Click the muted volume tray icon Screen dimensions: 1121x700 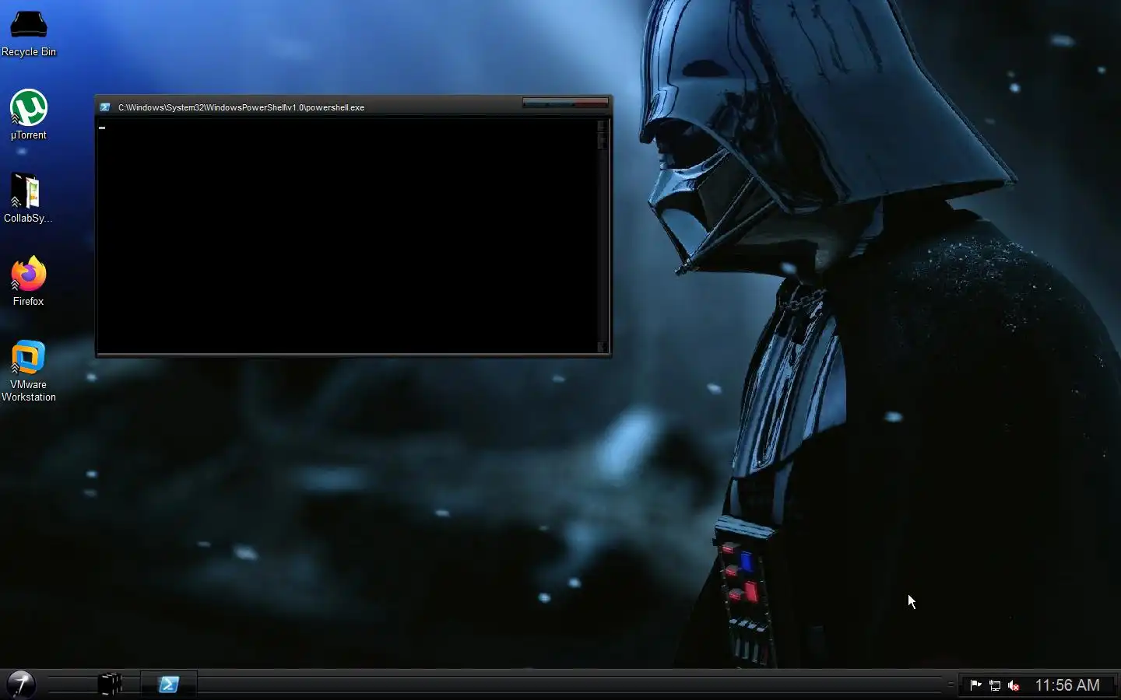pos(1014,685)
